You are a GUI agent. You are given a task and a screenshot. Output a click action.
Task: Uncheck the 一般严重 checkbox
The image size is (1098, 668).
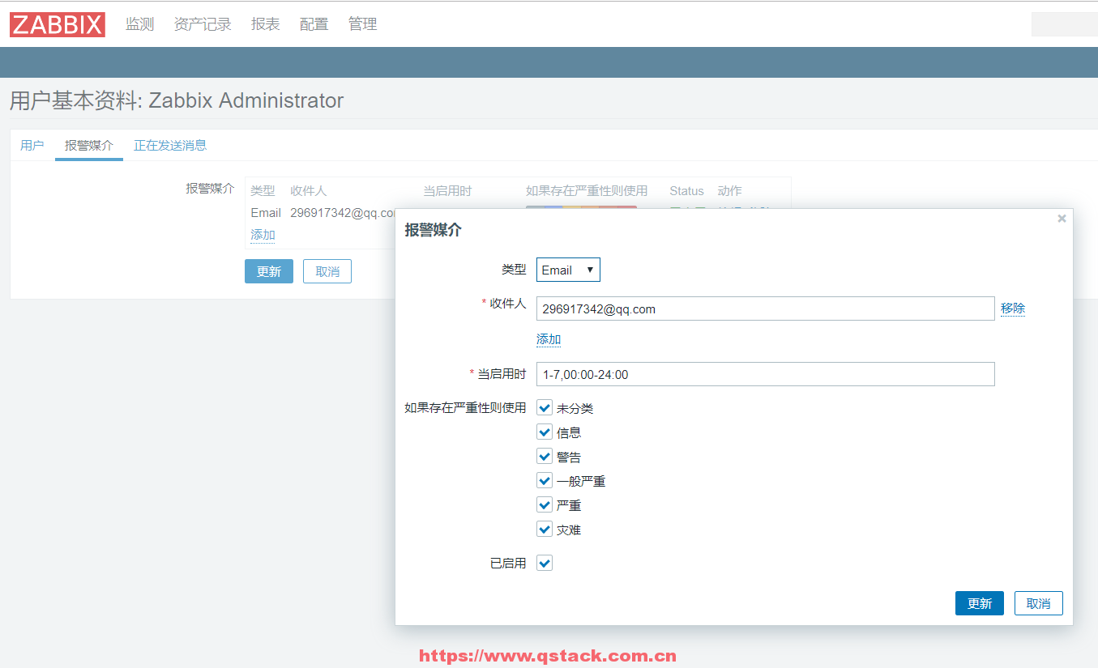click(545, 481)
